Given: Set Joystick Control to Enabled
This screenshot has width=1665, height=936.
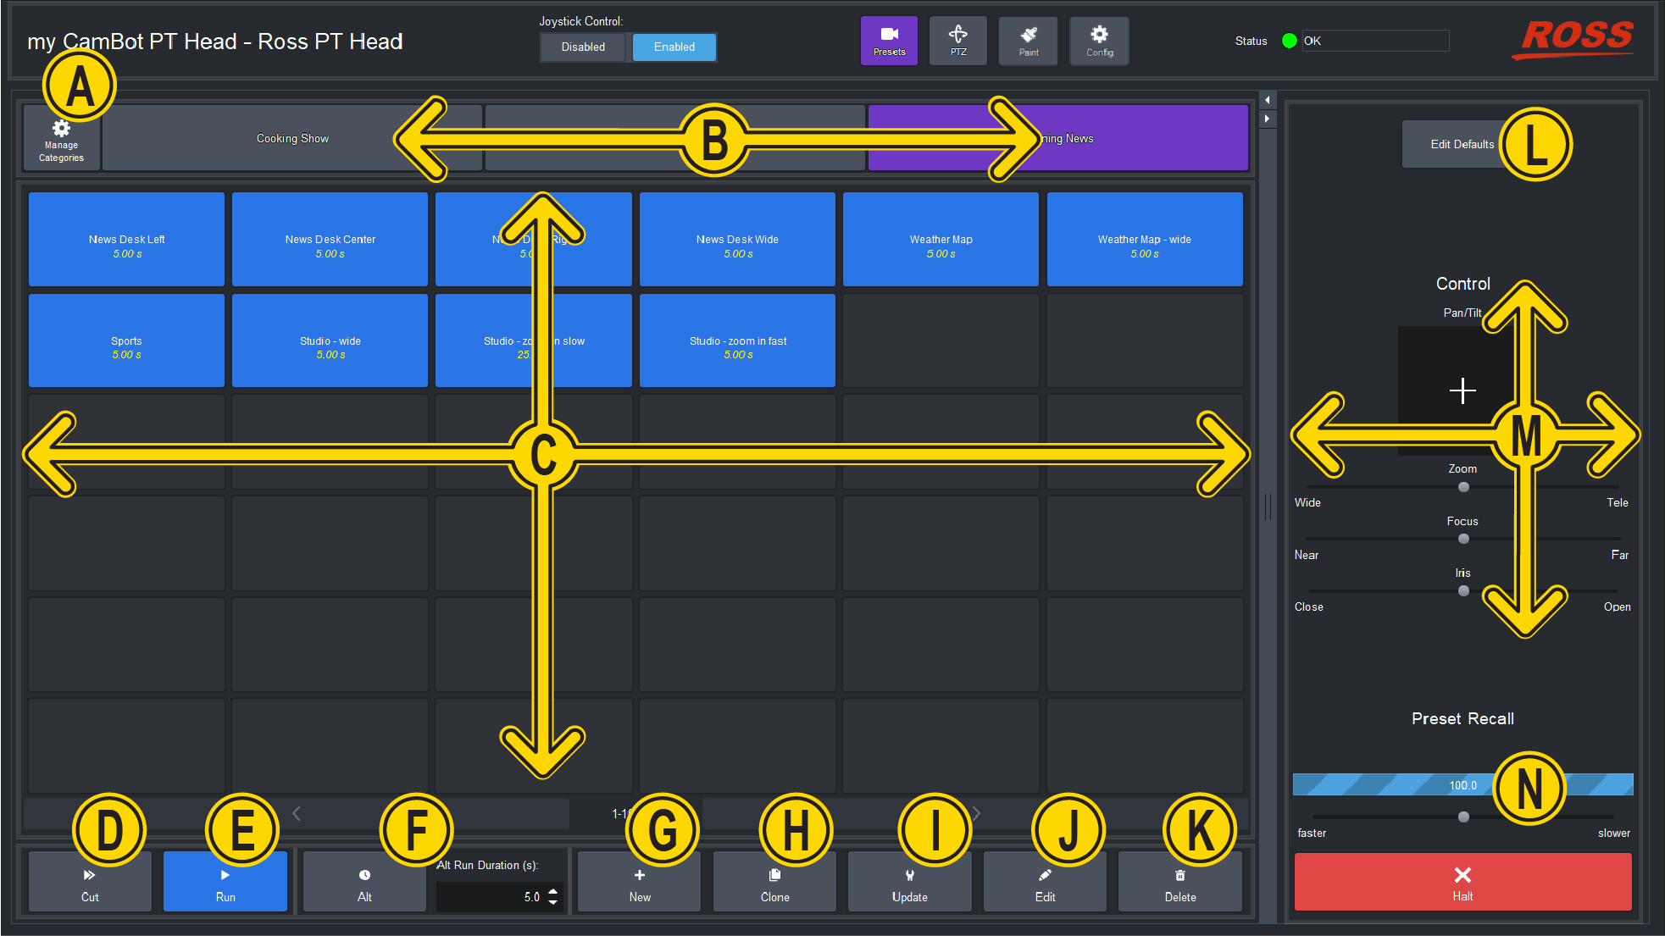Looking at the screenshot, I should (674, 47).
